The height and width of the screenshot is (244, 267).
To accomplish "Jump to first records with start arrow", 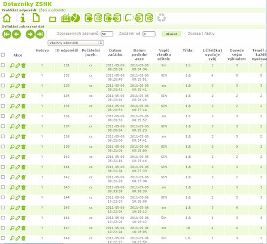I will click(x=7, y=34).
